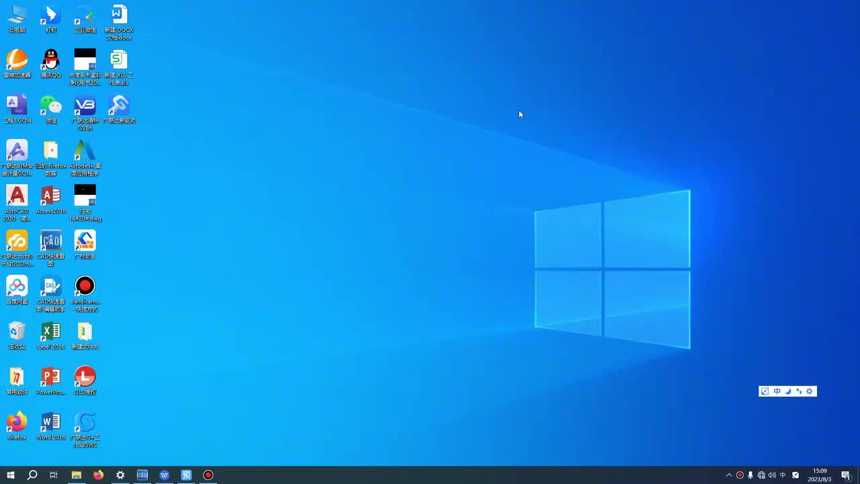860x484 pixels.
Task: Select the Bandicam desktop shortcut
Action: point(85,294)
